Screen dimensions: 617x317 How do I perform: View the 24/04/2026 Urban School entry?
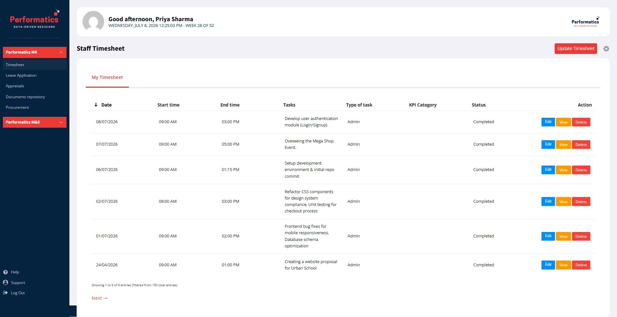click(563, 265)
